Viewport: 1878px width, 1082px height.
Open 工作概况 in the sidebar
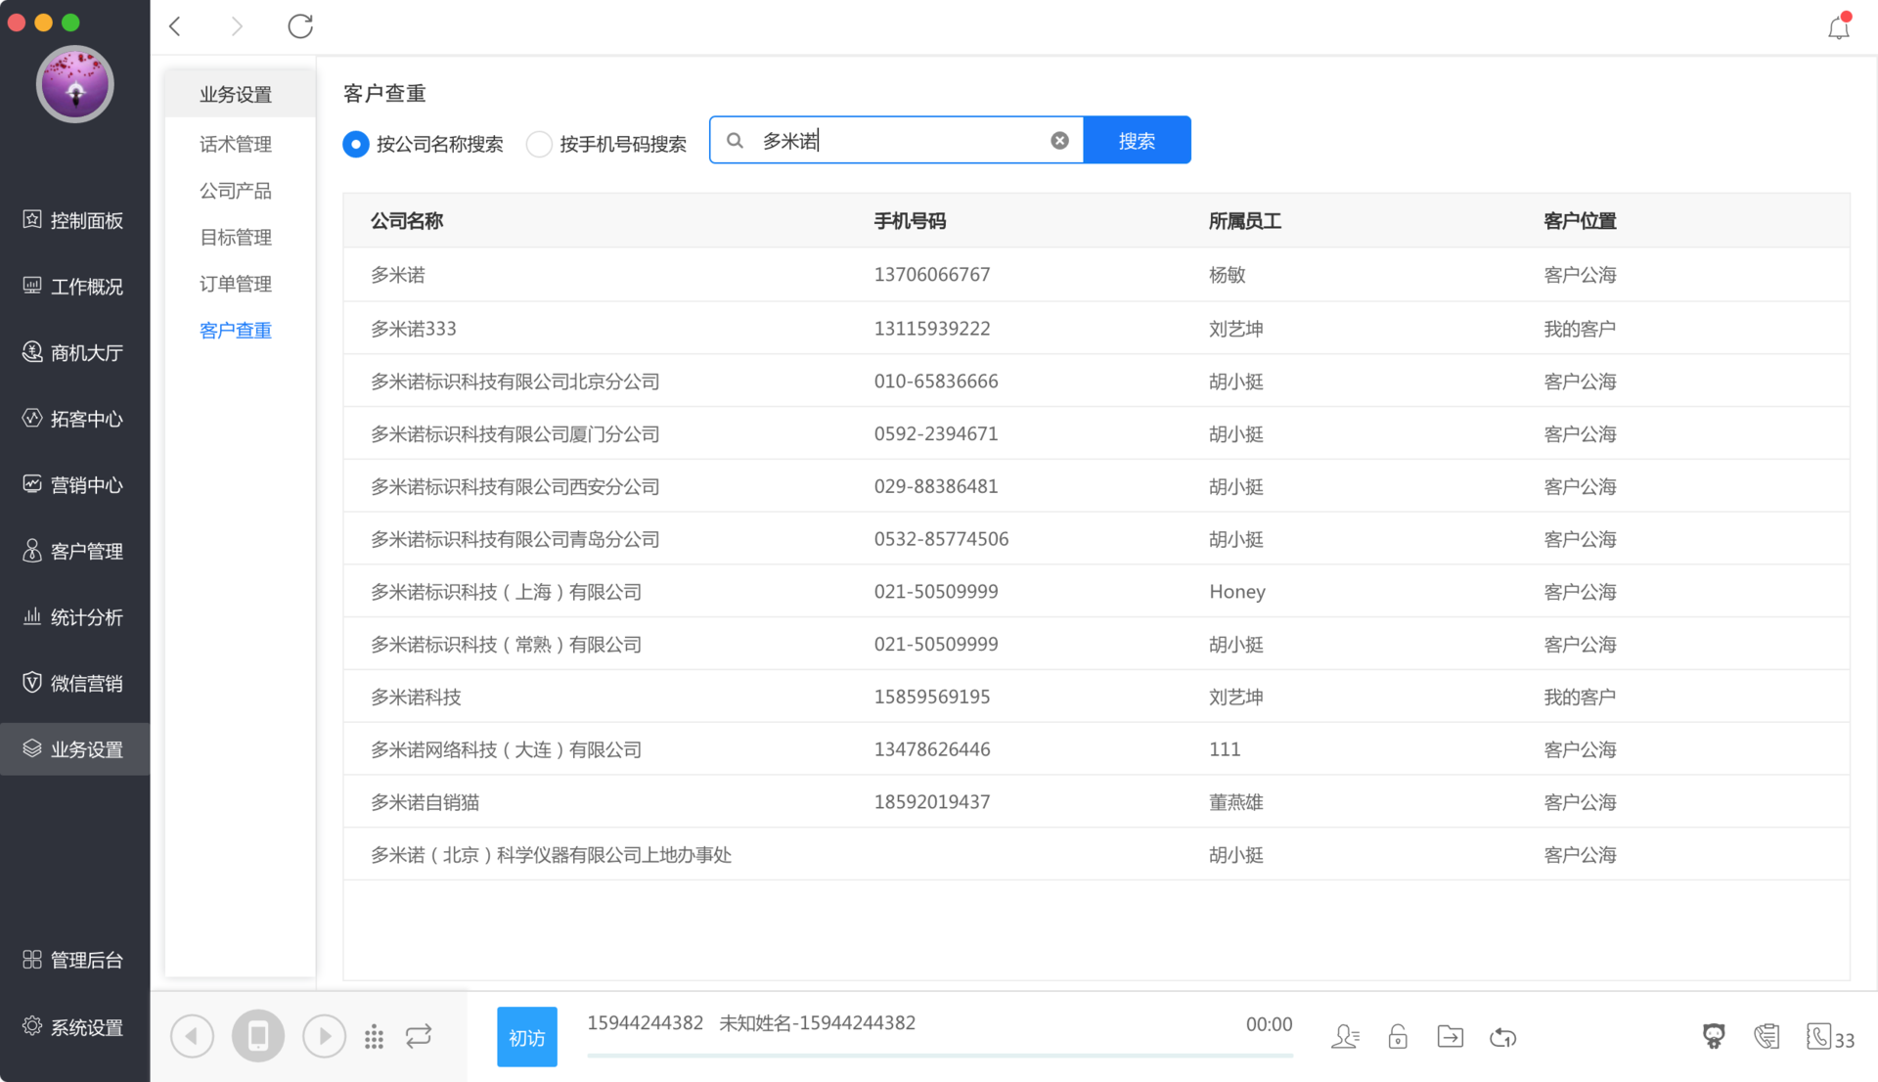pos(74,287)
